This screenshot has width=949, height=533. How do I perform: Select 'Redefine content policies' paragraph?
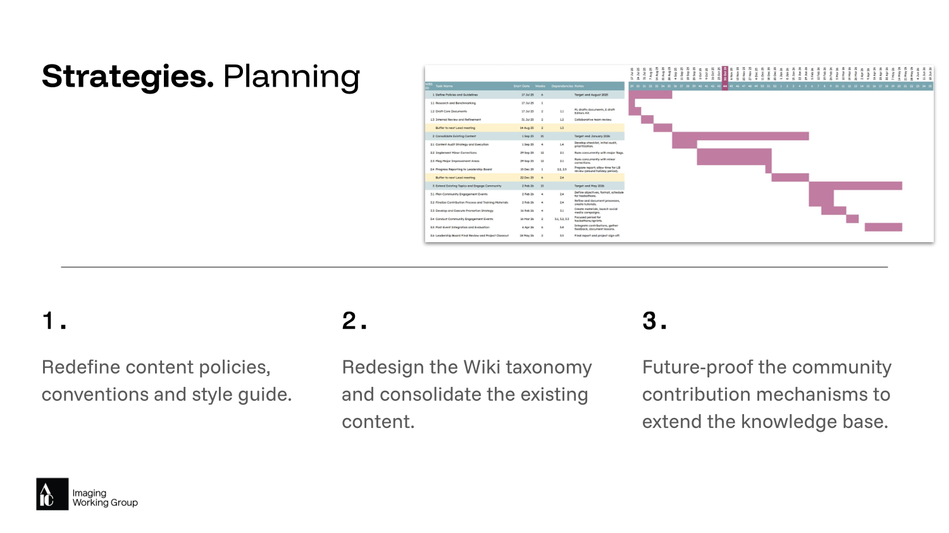click(x=166, y=381)
